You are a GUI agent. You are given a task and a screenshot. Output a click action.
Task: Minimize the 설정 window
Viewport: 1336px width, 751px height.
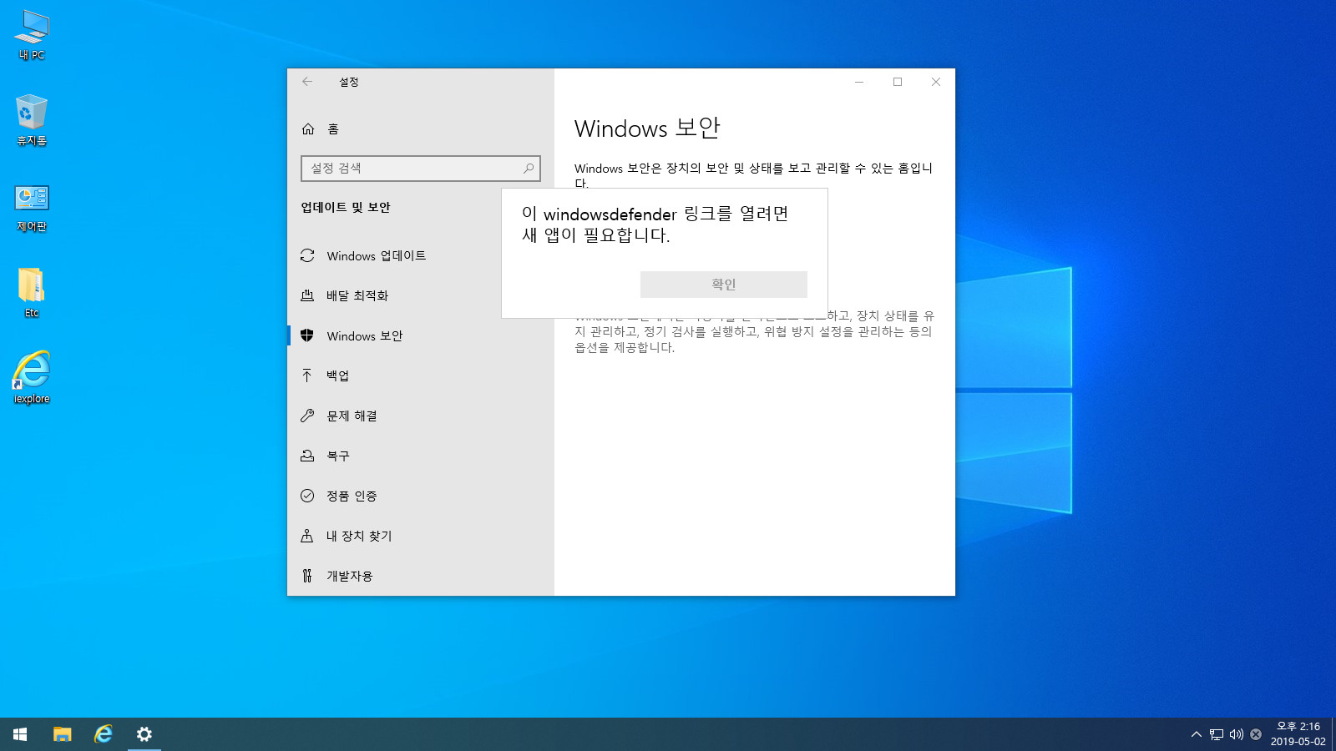pos(859,82)
